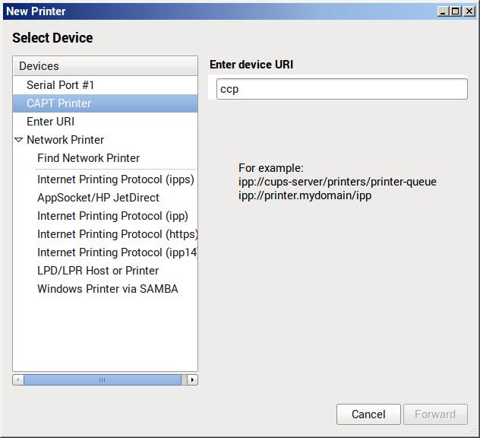Click the Forward button

[435, 414]
